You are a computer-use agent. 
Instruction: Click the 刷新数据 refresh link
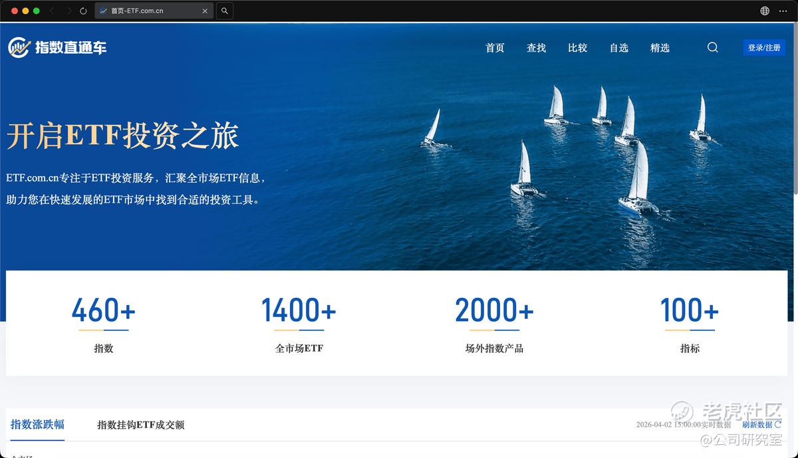[761, 425]
